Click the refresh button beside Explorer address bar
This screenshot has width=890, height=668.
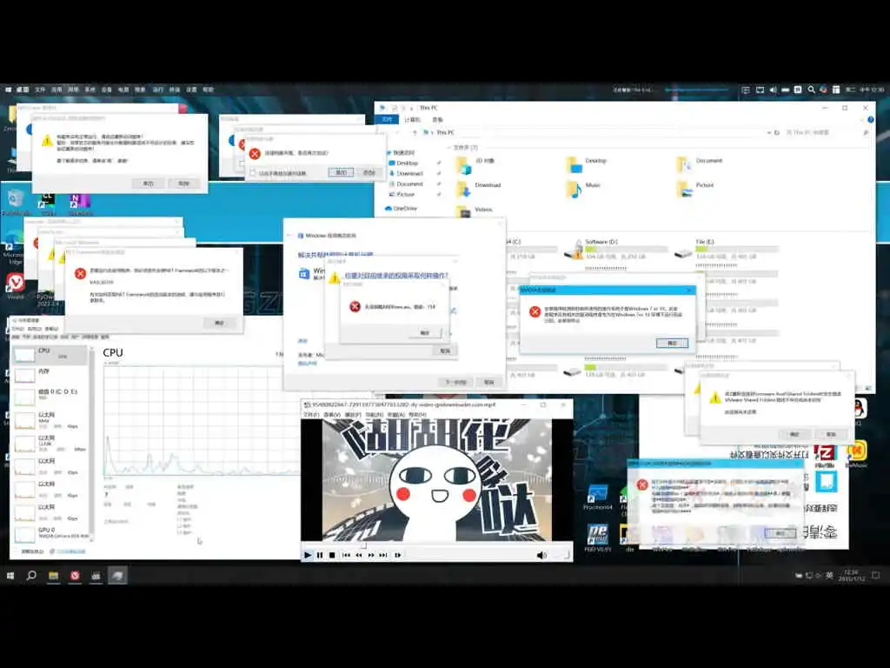777,132
